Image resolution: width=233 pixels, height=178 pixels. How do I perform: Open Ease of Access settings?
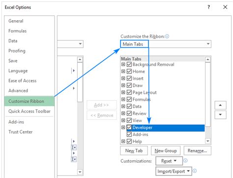(x=23, y=81)
